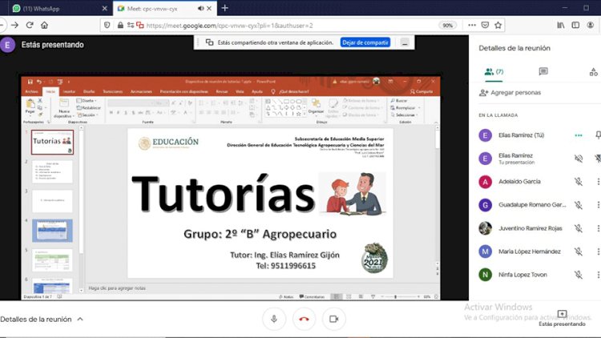Bookmark this page with the star icon
Image resolution: width=601 pixels, height=338 pixels.
[498, 26]
